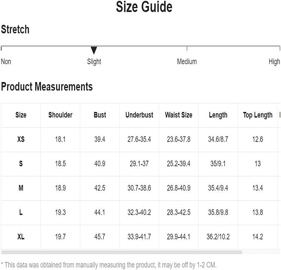Viewport: 281px width, 270px height.
Task: Click the Underbust column header
Action: (139, 115)
